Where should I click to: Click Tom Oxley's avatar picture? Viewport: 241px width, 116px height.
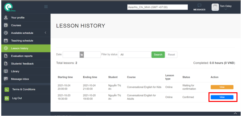215,7
